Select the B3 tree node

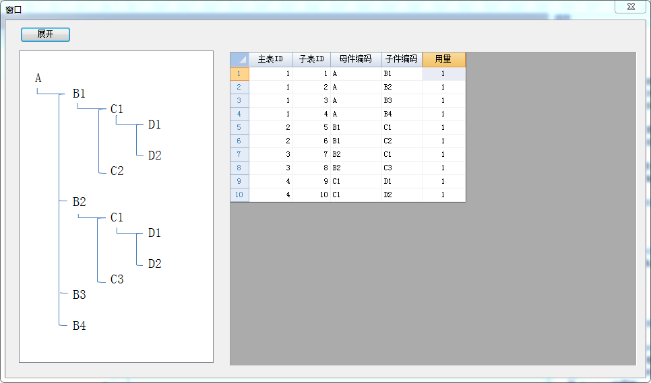click(79, 295)
